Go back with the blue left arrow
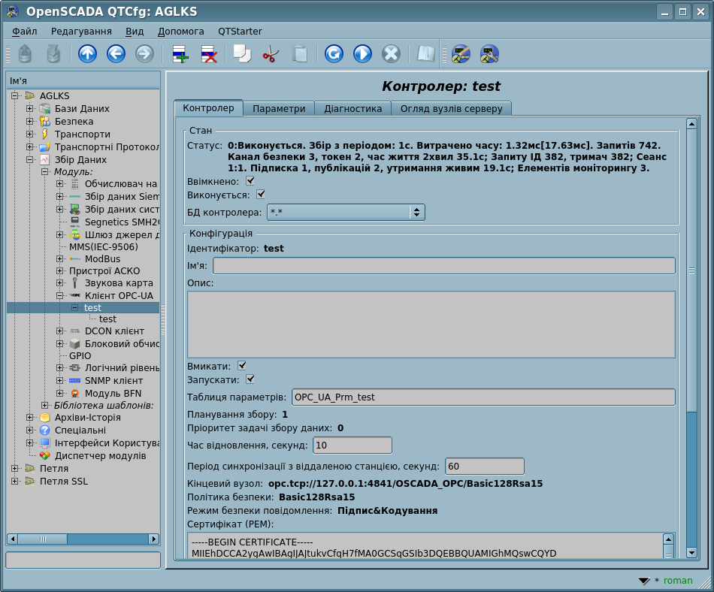 pos(116,54)
